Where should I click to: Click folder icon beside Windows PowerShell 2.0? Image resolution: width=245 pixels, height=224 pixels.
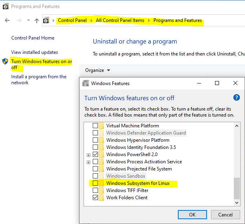pyautogui.click(x=101, y=155)
